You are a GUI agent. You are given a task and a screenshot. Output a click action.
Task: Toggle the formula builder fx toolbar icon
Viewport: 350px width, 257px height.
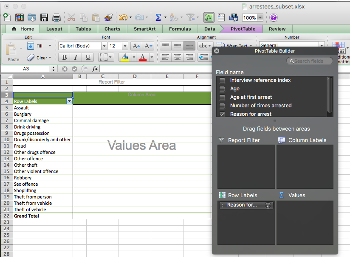point(209,17)
